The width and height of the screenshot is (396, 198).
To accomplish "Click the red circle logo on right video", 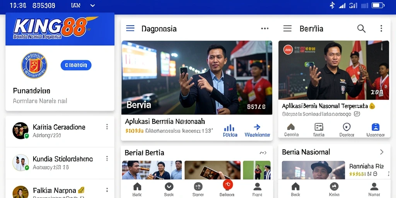I will coord(288,50).
